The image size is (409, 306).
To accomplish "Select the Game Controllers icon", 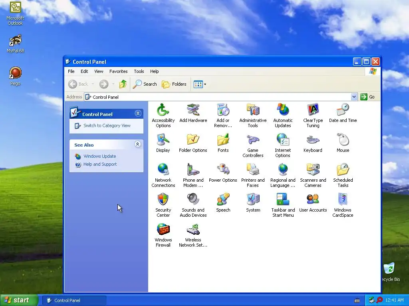I will [253, 140].
